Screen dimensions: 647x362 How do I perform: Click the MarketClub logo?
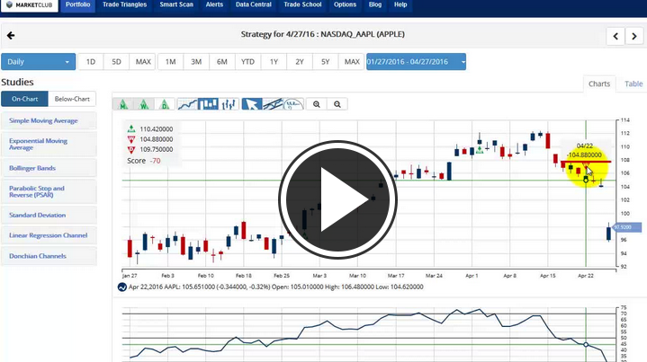tap(30, 5)
